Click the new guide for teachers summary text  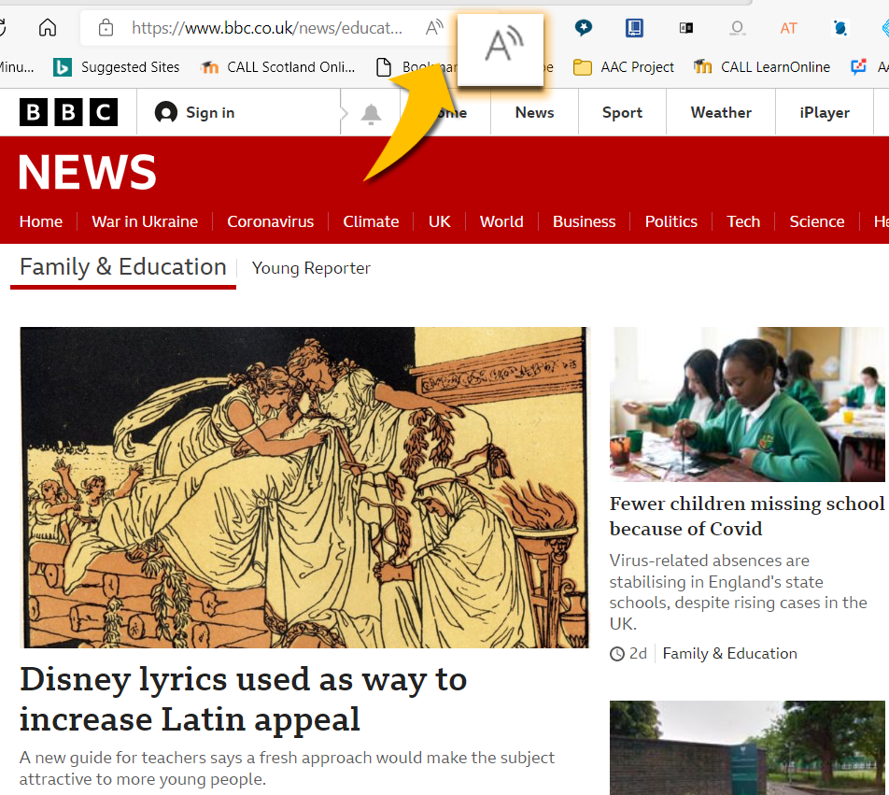[x=287, y=768]
